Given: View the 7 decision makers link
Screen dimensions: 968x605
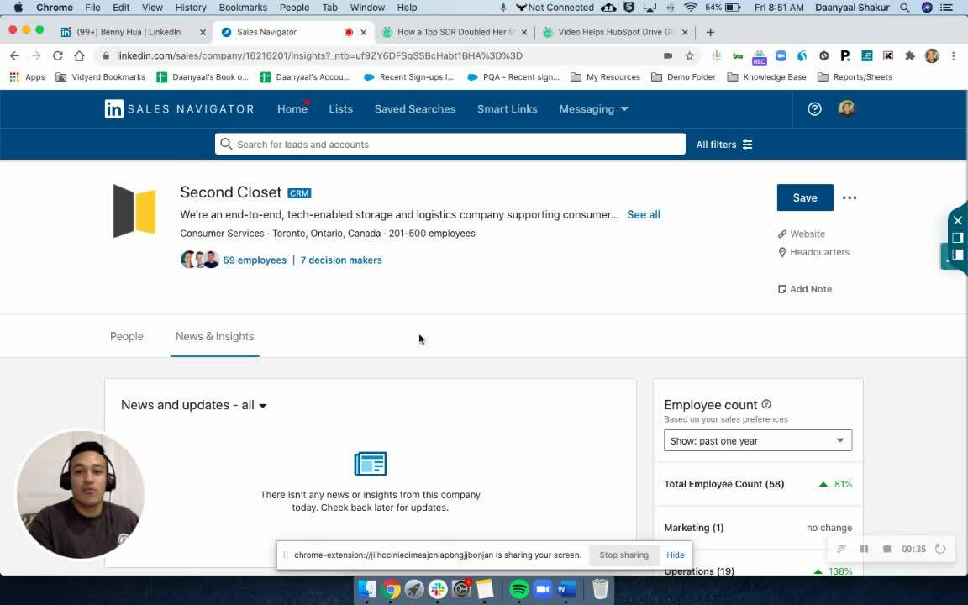Looking at the screenshot, I should (341, 260).
